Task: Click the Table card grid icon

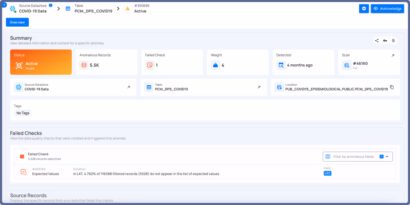Action: (149, 87)
